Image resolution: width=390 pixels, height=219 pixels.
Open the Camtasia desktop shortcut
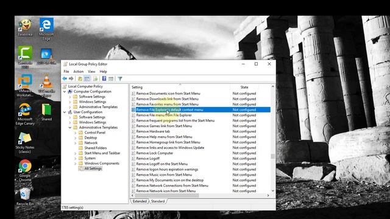coord(25,57)
